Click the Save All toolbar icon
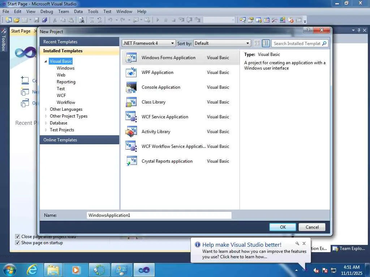Image resolution: width=370 pixels, height=277 pixels. 44,20
